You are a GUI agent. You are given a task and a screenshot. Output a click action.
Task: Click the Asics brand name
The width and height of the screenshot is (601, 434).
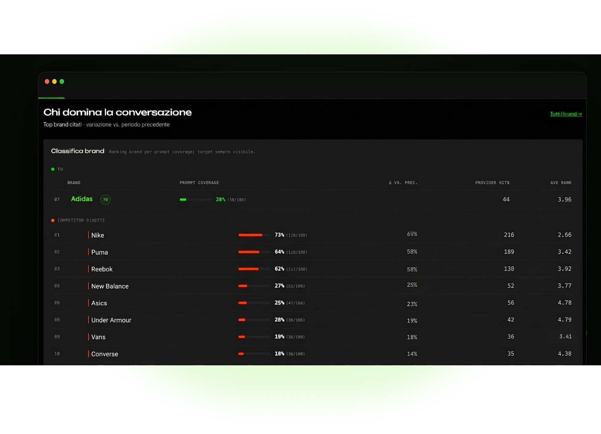(x=99, y=303)
